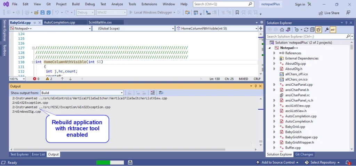Click the Open File folder icon

point(36,13)
